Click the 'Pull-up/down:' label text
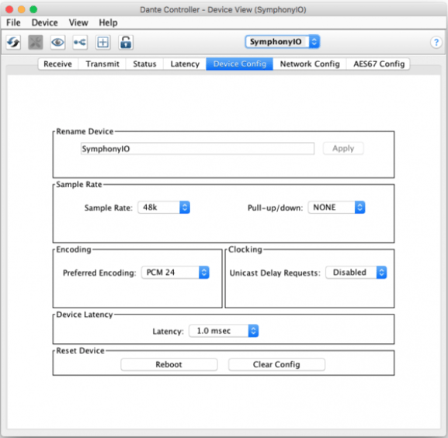The image size is (448, 438). click(275, 207)
